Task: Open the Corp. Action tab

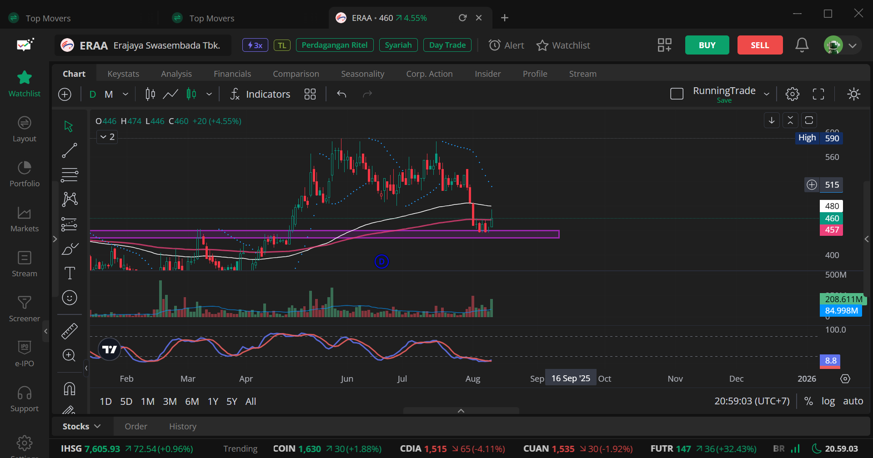Action: click(x=430, y=74)
